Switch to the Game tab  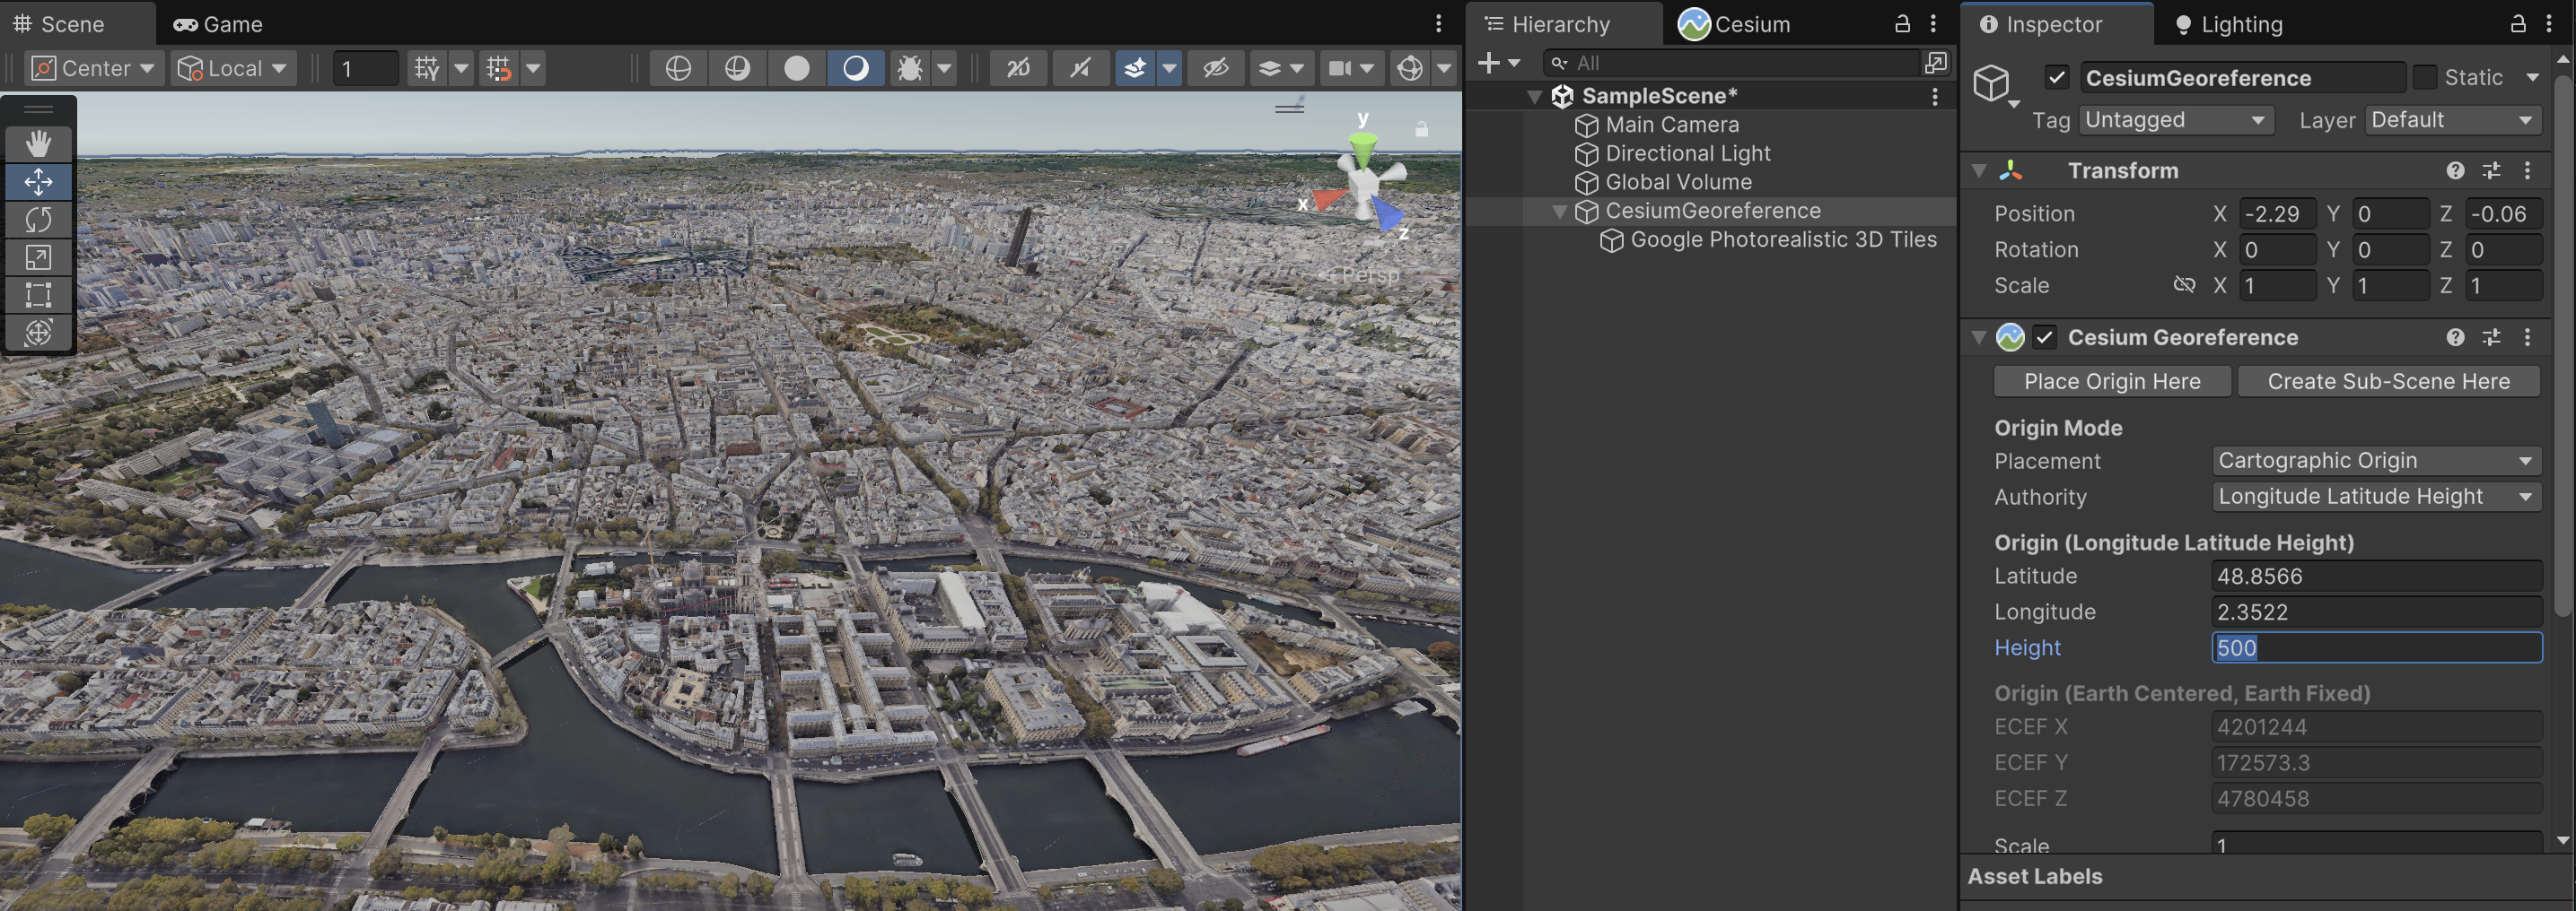click(x=218, y=24)
